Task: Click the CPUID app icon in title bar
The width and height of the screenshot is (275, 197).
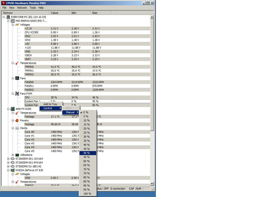Action: click(x=3, y=3)
